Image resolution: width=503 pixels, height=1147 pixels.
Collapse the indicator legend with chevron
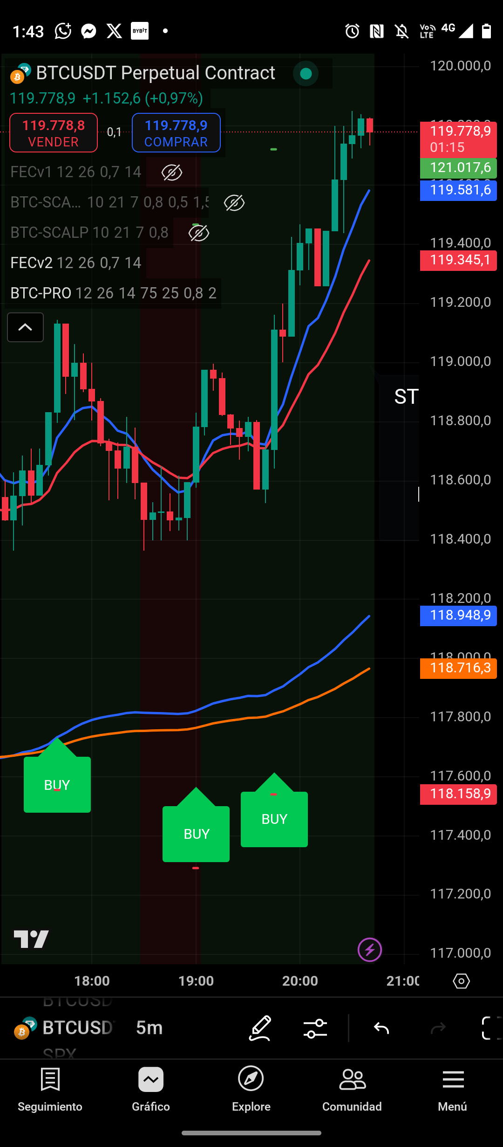tap(25, 327)
